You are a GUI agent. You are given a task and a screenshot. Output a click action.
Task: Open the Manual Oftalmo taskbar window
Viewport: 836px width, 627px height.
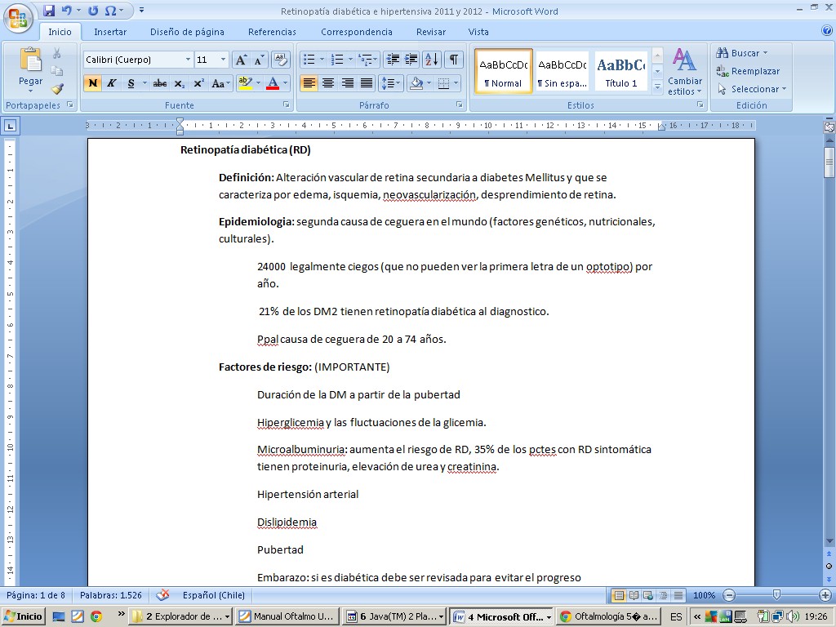286,616
